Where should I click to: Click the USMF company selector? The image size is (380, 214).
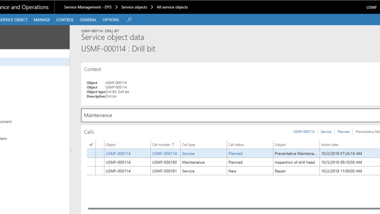click(371, 7)
